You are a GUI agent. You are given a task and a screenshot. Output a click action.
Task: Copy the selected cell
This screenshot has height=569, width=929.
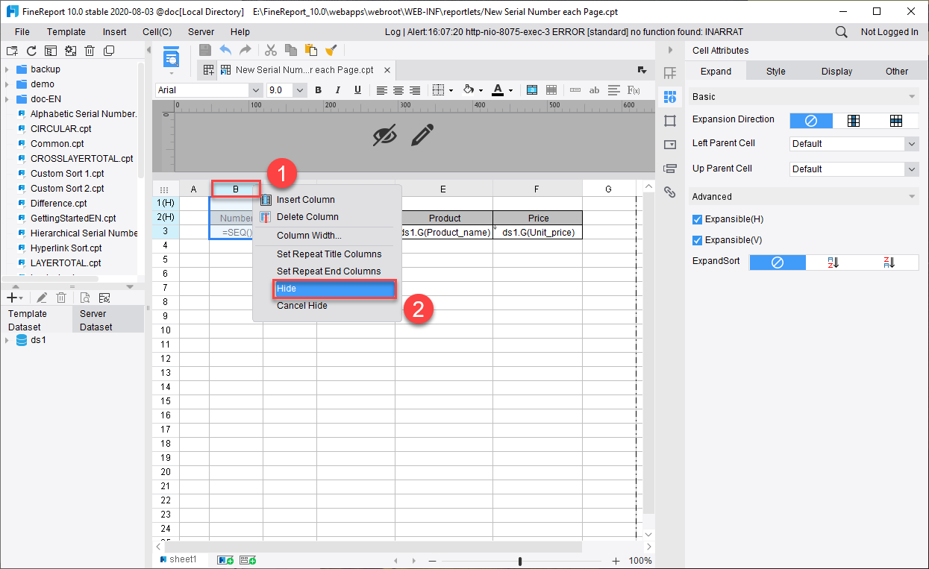291,50
